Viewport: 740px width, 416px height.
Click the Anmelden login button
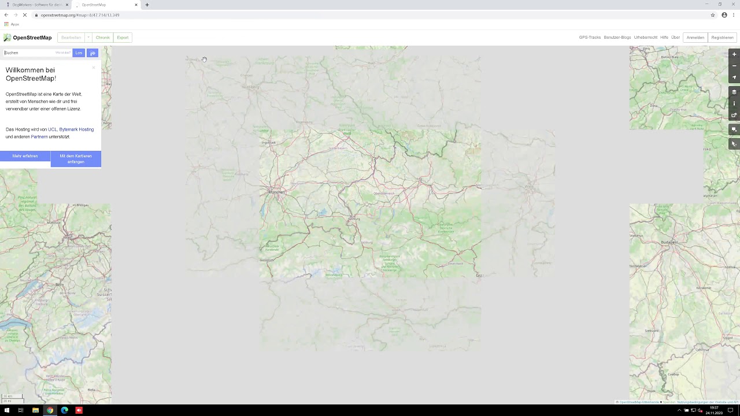point(695,38)
